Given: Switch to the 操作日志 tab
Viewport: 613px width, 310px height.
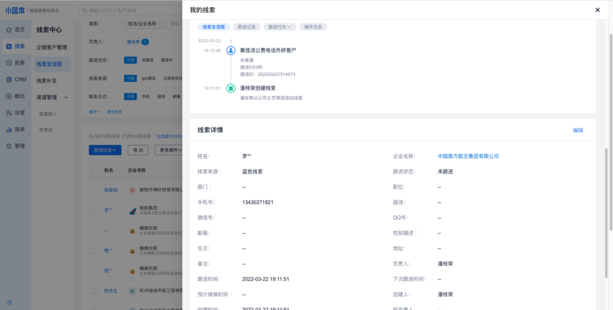Looking at the screenshot, I should (313, 27).
